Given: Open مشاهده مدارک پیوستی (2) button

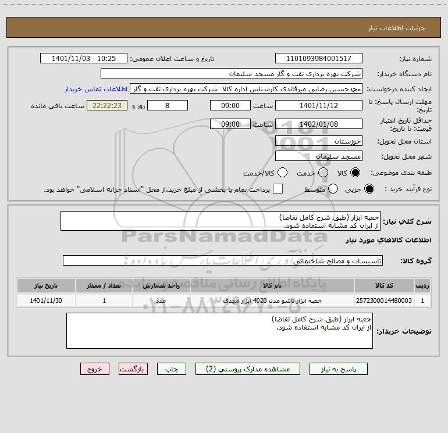Looking at the screenshot, I should pyautogui.click(x=248, y=369).
